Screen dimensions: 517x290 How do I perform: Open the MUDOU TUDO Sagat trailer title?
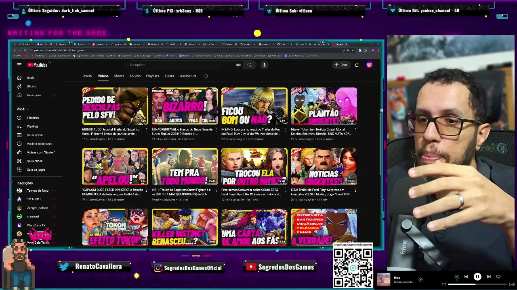pos(111,131)
